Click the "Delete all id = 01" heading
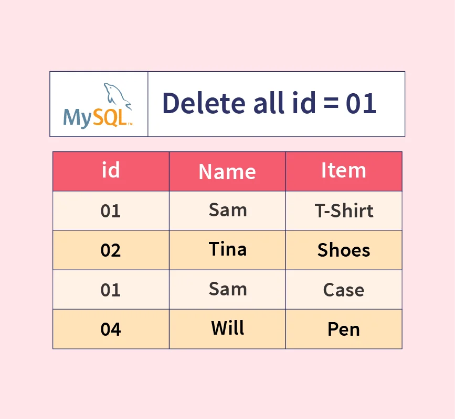 (269, 103)
